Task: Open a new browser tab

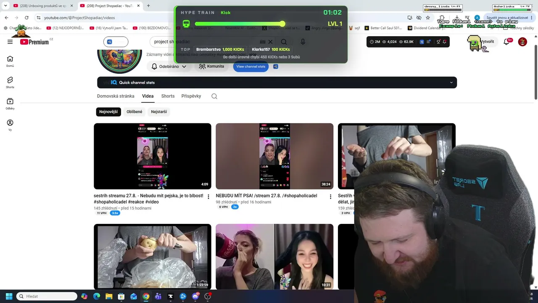Action: tap(148, 6)
